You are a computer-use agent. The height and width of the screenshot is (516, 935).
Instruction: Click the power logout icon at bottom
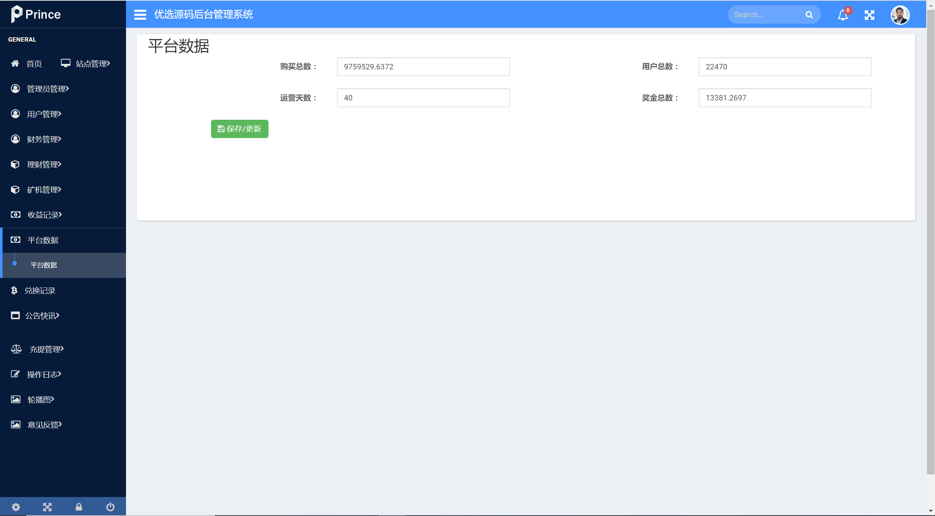(x=110, y=507)
